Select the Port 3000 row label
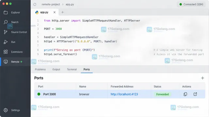 [49, 94]
